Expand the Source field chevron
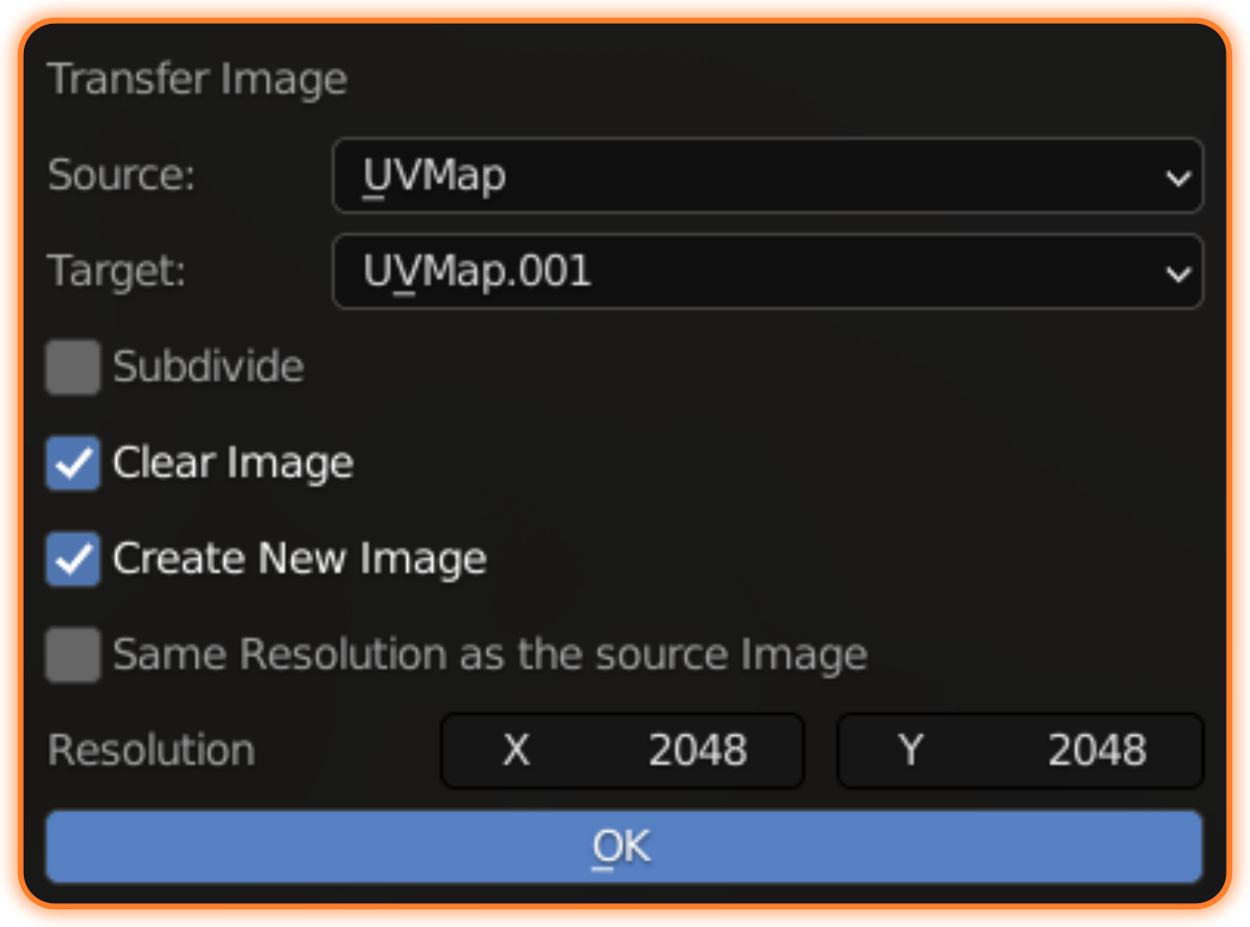This screenshot has width=1250, height=927. pos(1177,176)
